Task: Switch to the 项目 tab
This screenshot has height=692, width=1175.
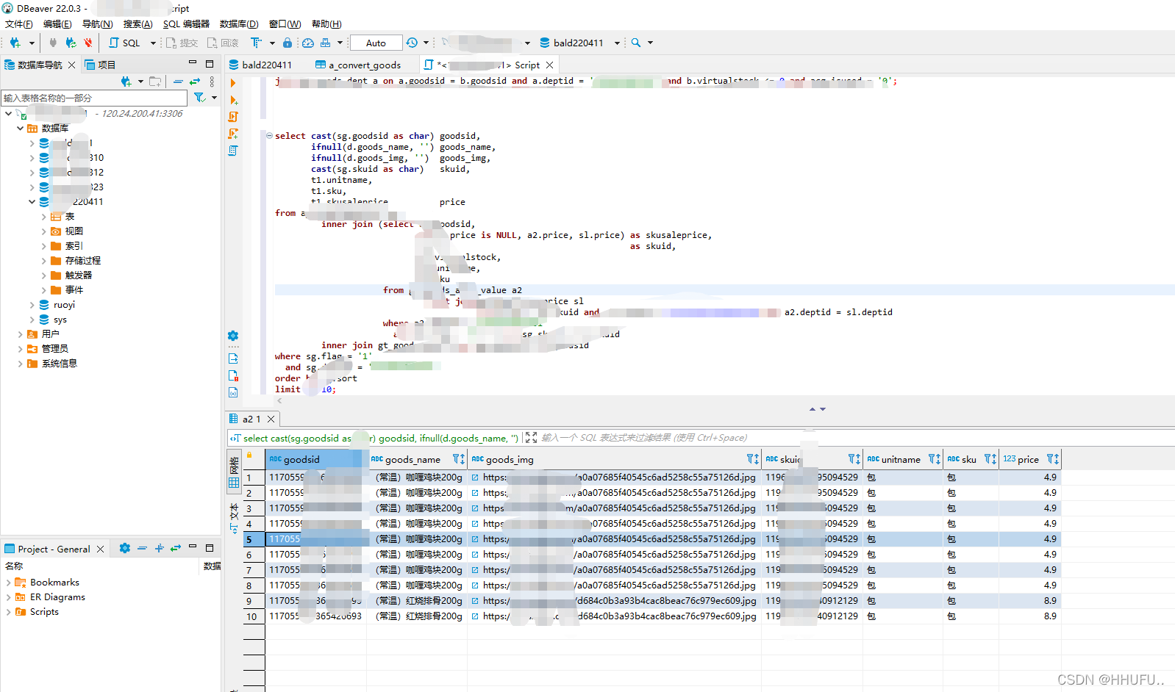Action: [x=100, y=65]
